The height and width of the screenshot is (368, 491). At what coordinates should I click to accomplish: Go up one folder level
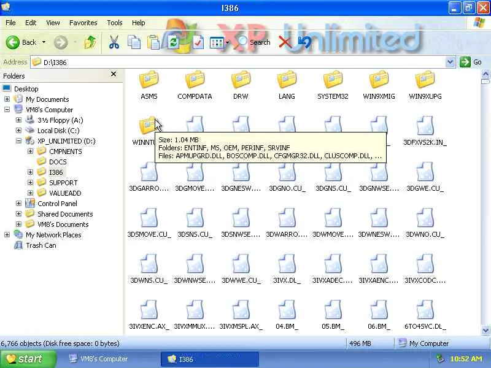tap(90, 42)
